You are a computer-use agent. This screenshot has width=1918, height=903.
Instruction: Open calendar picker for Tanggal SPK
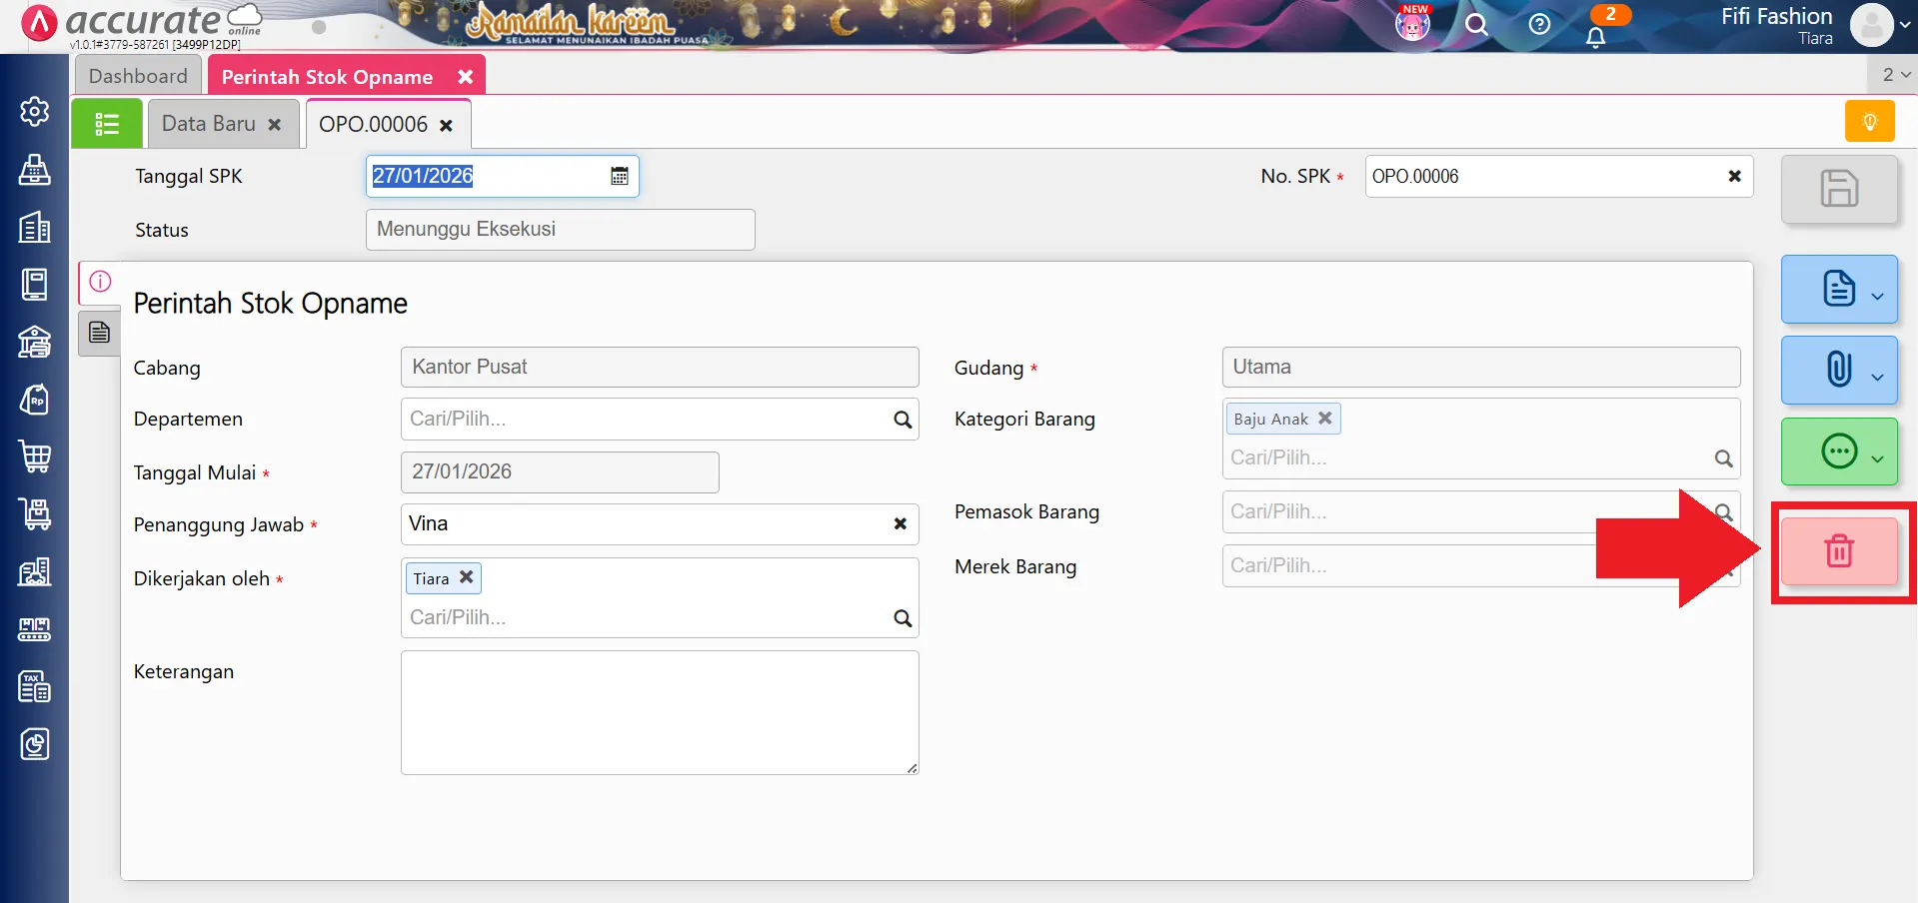(620, 176)
